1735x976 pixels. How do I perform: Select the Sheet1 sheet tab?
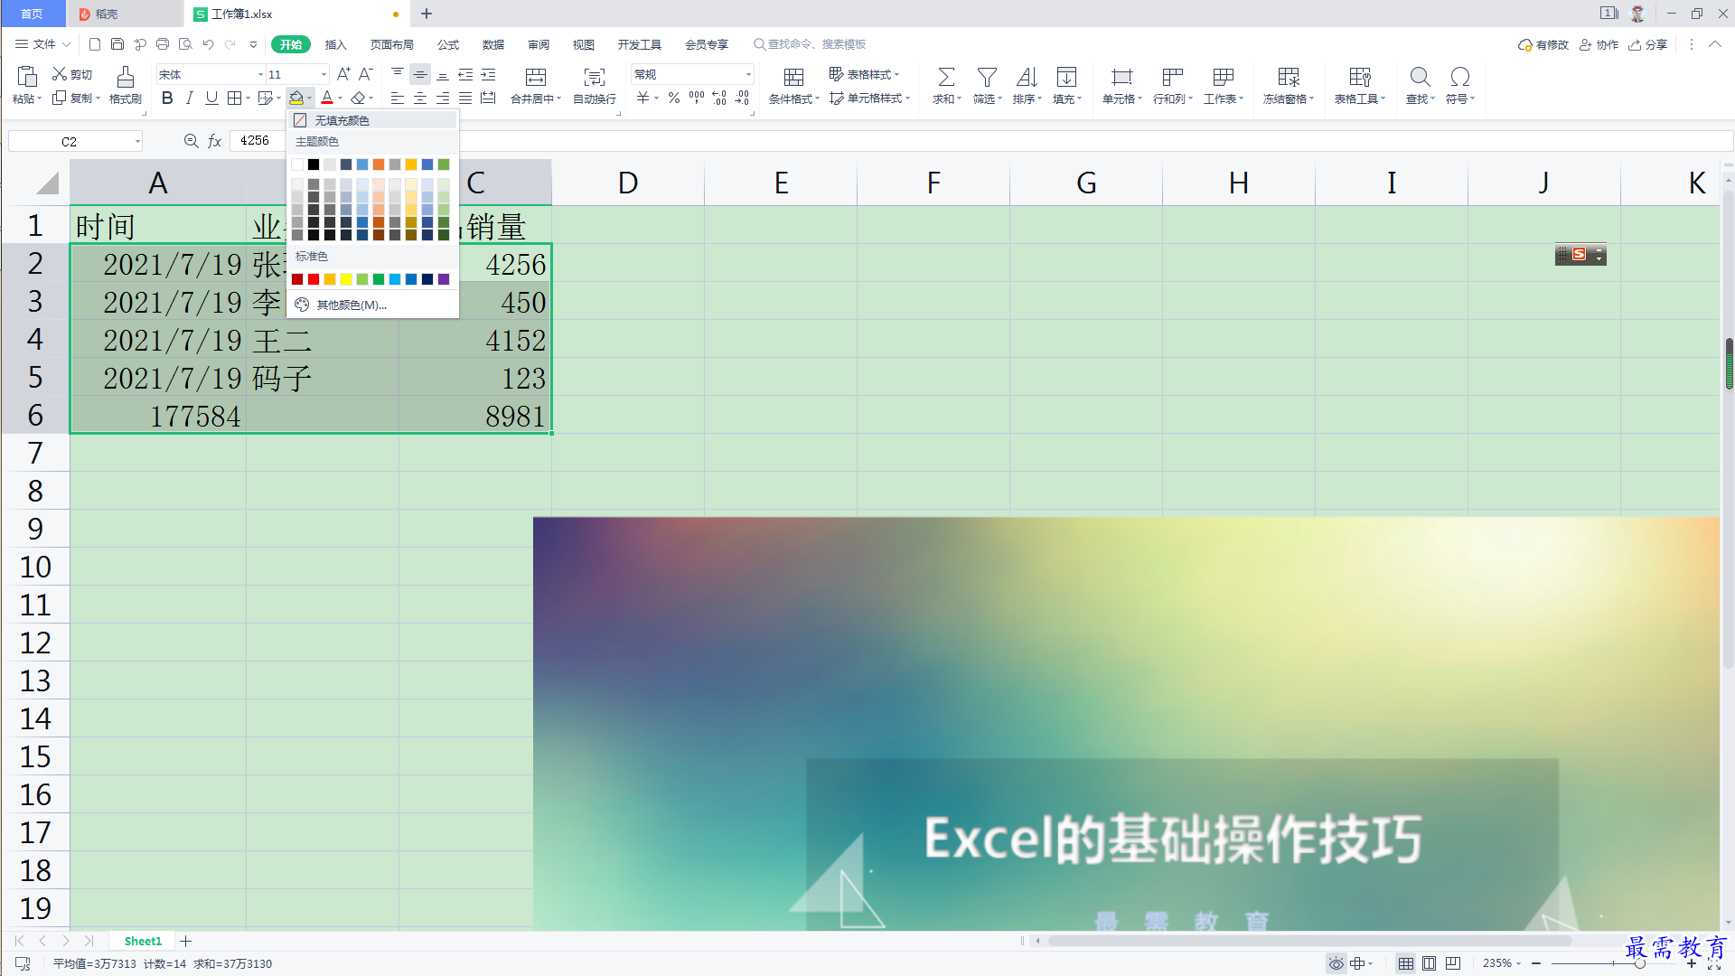point(143,941)
